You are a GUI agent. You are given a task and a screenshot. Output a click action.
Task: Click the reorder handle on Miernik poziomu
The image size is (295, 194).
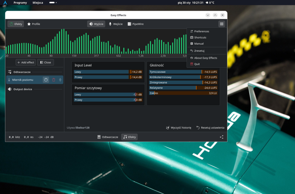tap(60, 80)
